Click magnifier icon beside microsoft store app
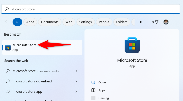183x101 pixels. (8, 91)
